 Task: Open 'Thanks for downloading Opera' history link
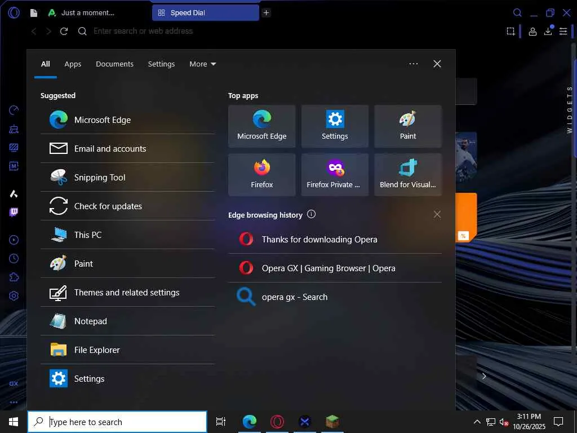pyautogui.click(x=335, y=239)
